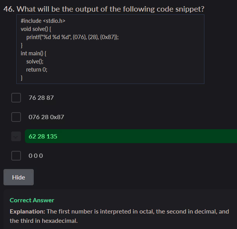237x229 pixels.
Task: Click the "void solve() {" code line
Action: coord(36,29)
